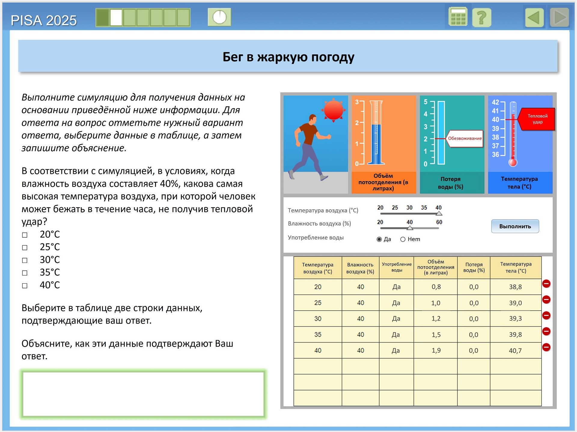Check the 35°C answer option
This screenshot has width=577, height=432.
pos(25,273)
